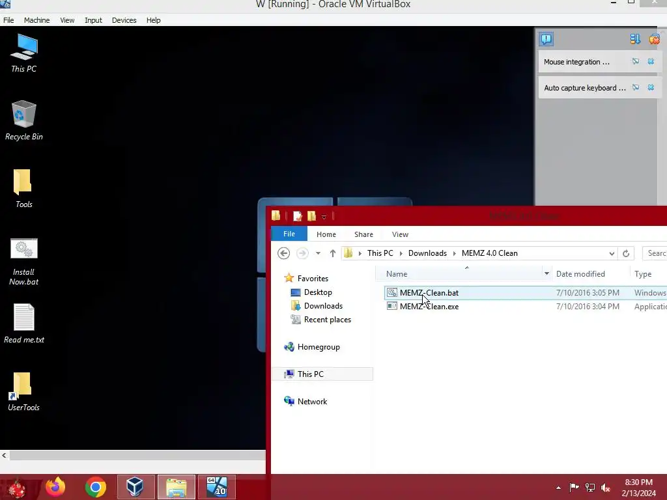667x500 pixels.
Task: Click the muted volume tray icon
Action: coord(606,488)
